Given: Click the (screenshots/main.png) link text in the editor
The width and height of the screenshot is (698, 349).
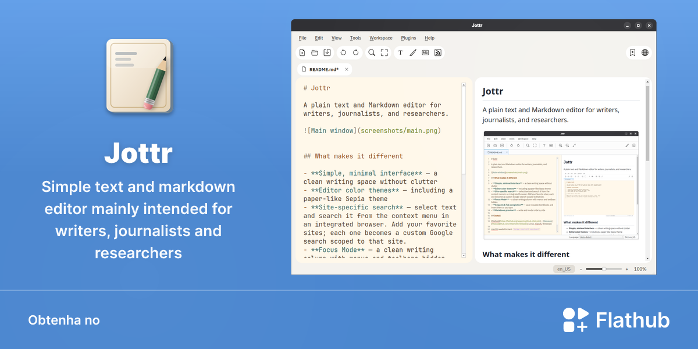Looking at the screenshot, I should pos(398,131).
